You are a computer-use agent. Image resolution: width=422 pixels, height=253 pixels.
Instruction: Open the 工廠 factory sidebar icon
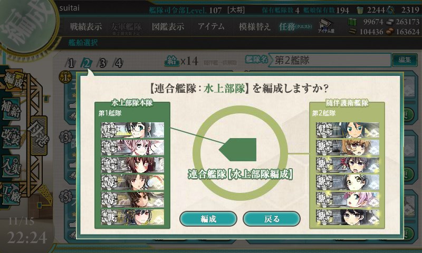click(x=11, y=194)
